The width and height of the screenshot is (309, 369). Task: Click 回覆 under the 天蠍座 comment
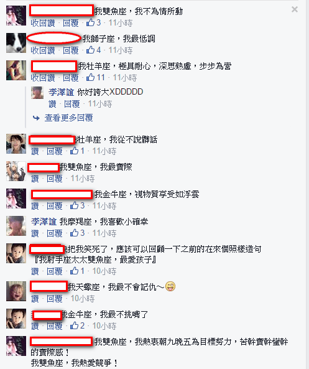(x=55, y=299)
